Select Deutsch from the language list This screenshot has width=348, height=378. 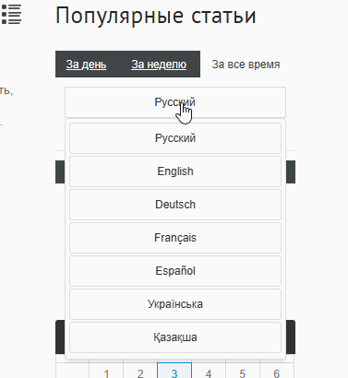175,205
